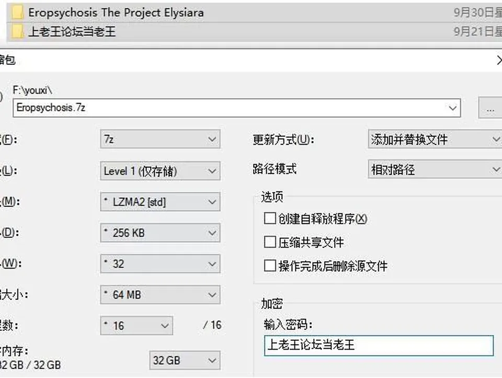Click the 输入密码 password input field
Screen dimensions: 502x378
379,346
